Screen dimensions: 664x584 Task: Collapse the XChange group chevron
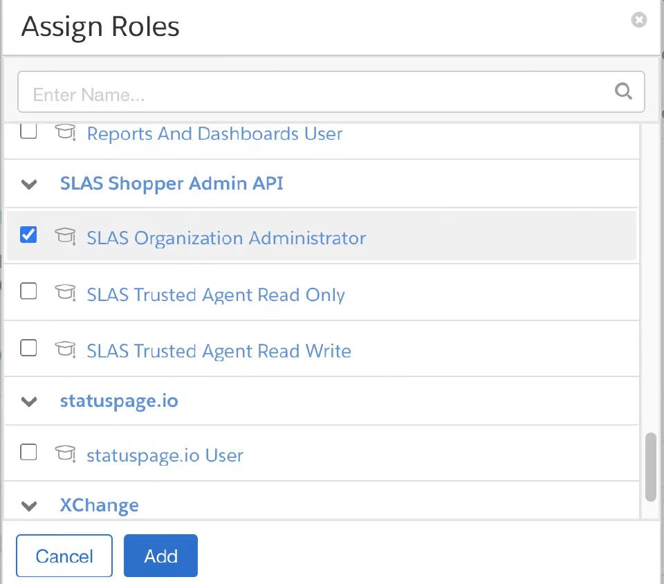pos(29,506)
